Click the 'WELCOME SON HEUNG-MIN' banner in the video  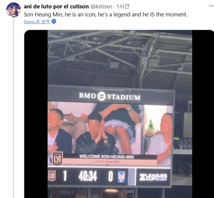[x=107, y=157]
